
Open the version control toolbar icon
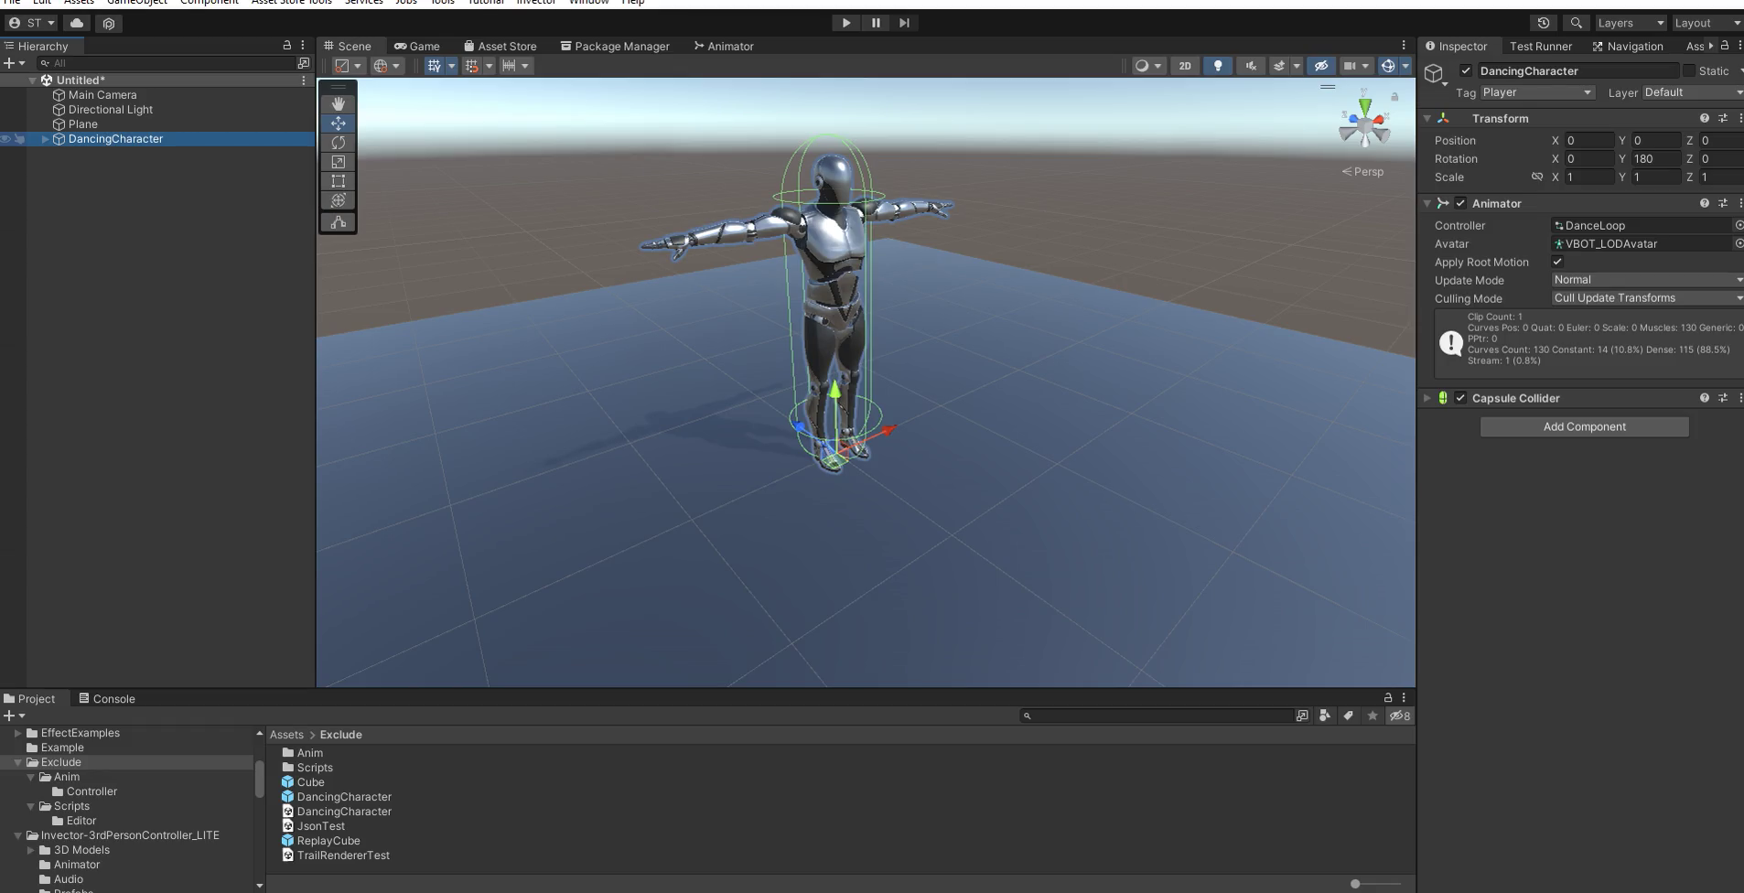[109, 23]
